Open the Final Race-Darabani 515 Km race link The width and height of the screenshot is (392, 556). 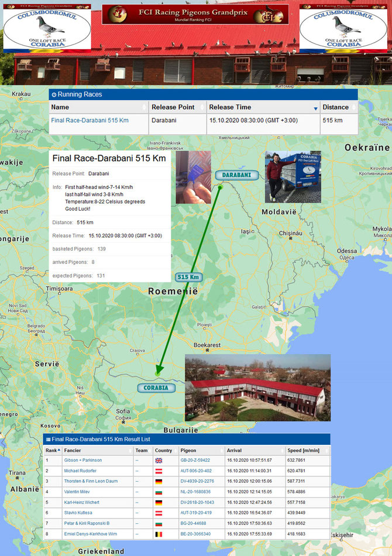[x=90, y=120]
